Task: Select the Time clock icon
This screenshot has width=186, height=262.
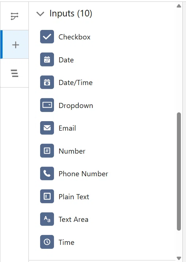Action: pos(47,242)
